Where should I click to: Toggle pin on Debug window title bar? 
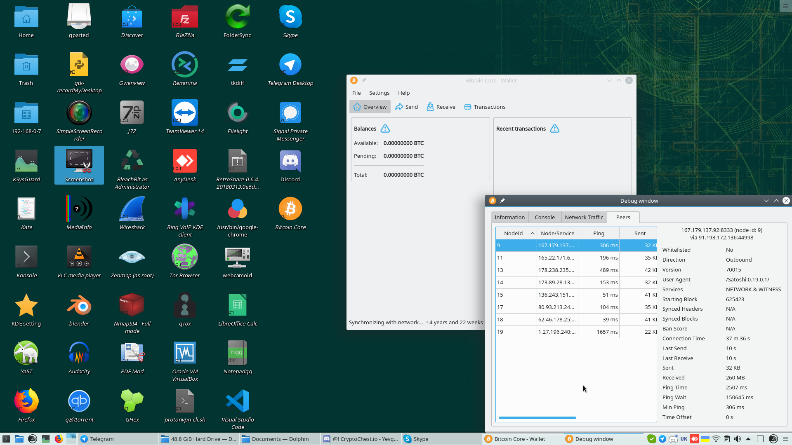[x=502, y=201]
